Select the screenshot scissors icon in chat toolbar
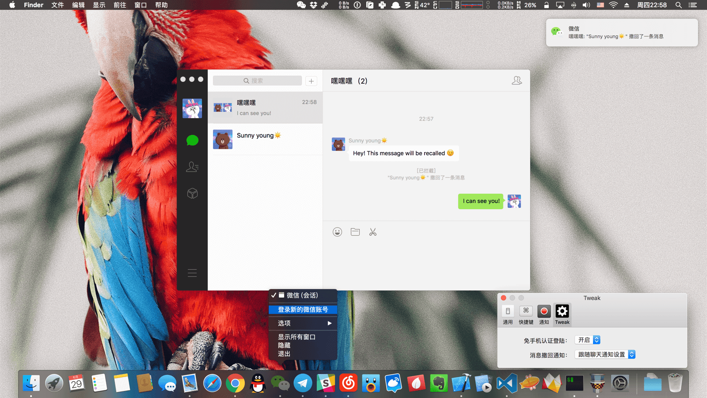 373,232
